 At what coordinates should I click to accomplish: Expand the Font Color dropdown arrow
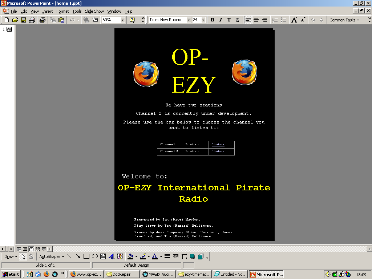pyautogui.click(x=161, y=256)
